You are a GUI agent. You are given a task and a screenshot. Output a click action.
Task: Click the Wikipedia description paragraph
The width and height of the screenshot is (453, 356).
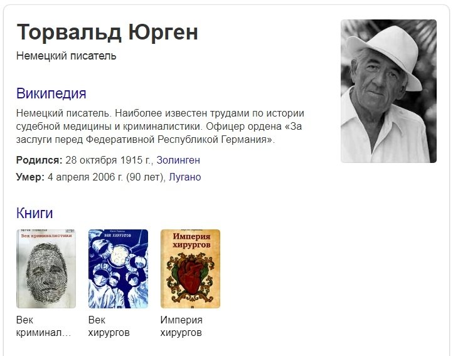(160, 127)
